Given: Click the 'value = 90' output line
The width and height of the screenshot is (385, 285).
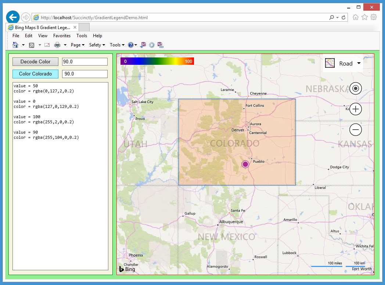Looking at the screenshot, I should click(x=26, y=132).
